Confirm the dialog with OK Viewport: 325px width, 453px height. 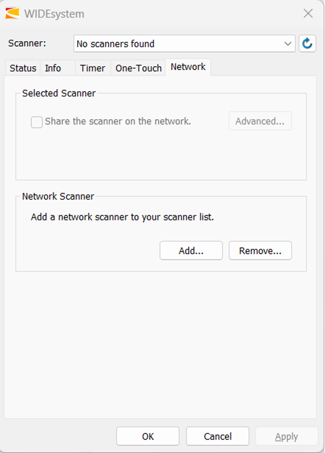click(148, 436)
